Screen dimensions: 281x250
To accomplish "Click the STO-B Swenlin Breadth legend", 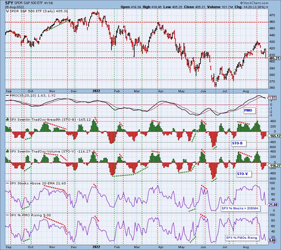I will click(x=48, y=120).
